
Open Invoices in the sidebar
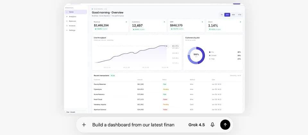click(76, 26)
